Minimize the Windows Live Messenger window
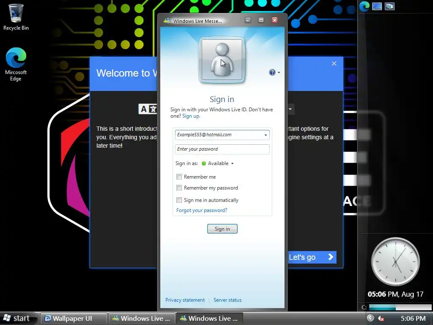 tap(248, 20)
